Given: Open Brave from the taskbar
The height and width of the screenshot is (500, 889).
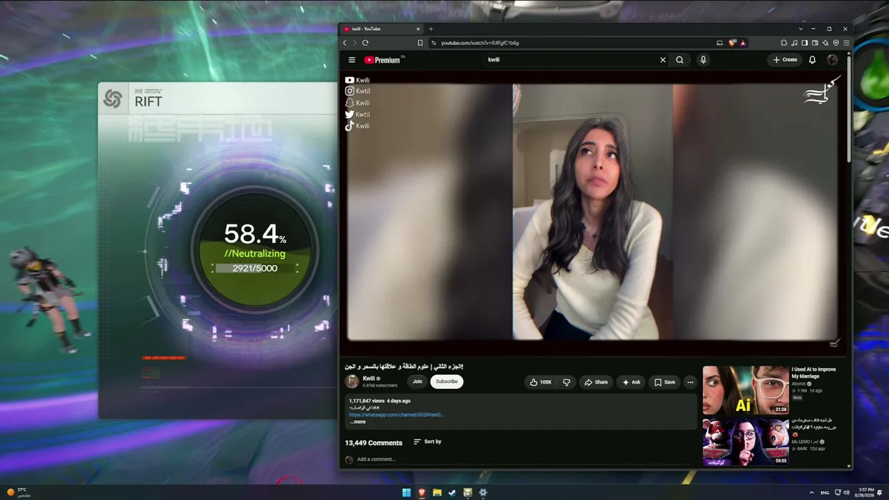Looking at the screenshot, I should (422, 492).
